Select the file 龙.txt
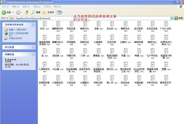184x124 pixels. coord(44,52)
